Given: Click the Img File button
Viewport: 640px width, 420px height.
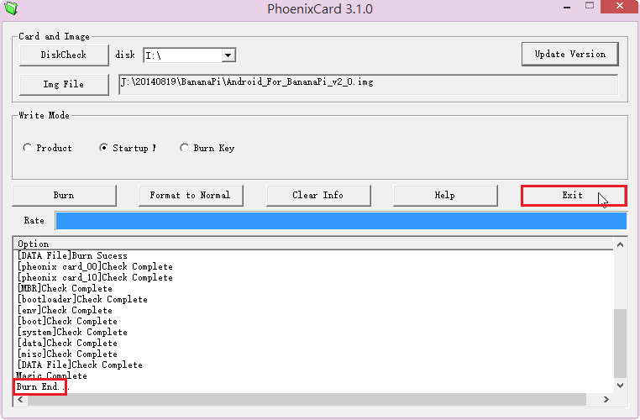Looking at the screenshot, I should tap(64, 85).
